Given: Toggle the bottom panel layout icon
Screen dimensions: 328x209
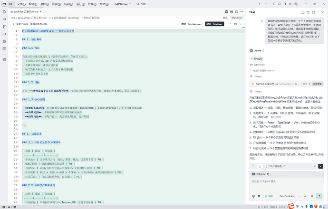Looking at the screenshot, I should pos(279,4).
